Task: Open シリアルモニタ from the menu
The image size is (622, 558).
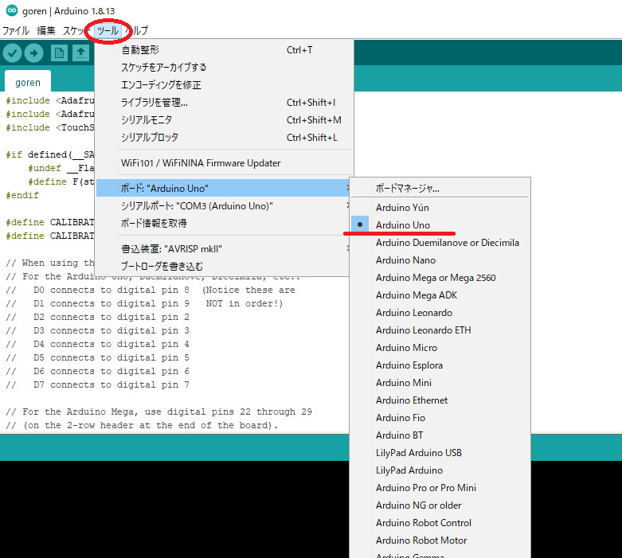Action: coord(224,119)
